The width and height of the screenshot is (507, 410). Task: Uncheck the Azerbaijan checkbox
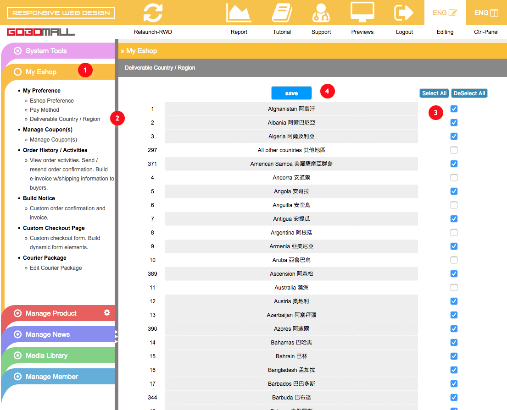tap(454, 315)
